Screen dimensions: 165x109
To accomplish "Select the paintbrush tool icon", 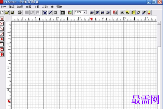I will click(138, 13).
